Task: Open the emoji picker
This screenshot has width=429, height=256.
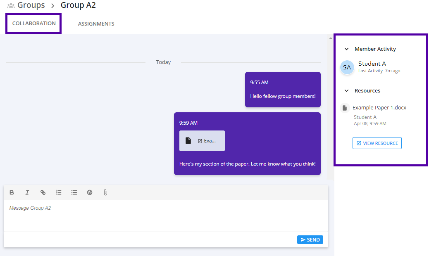Action: tap(90, 192)
